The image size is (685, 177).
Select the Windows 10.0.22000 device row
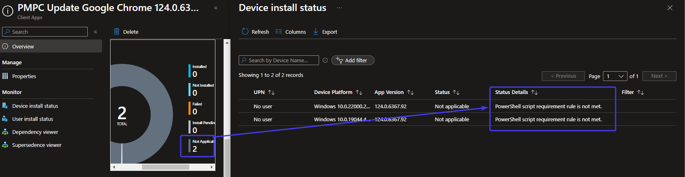point(457,106)
